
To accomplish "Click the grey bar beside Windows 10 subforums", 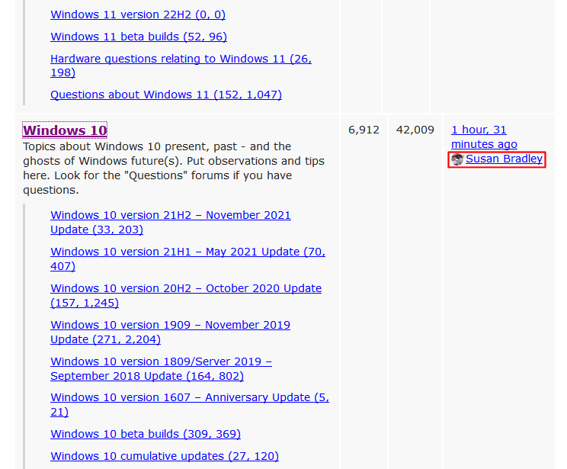I will point(24,336).
